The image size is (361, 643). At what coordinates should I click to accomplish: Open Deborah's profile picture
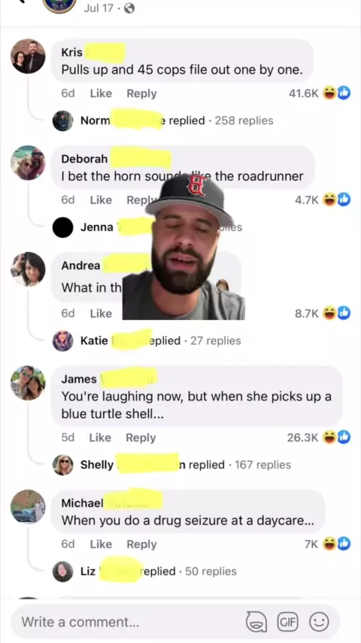[x=28, y=163]
